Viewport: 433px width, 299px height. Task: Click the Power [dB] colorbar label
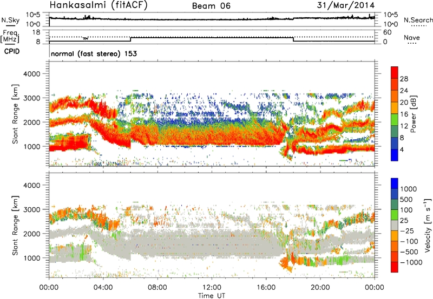413,114
